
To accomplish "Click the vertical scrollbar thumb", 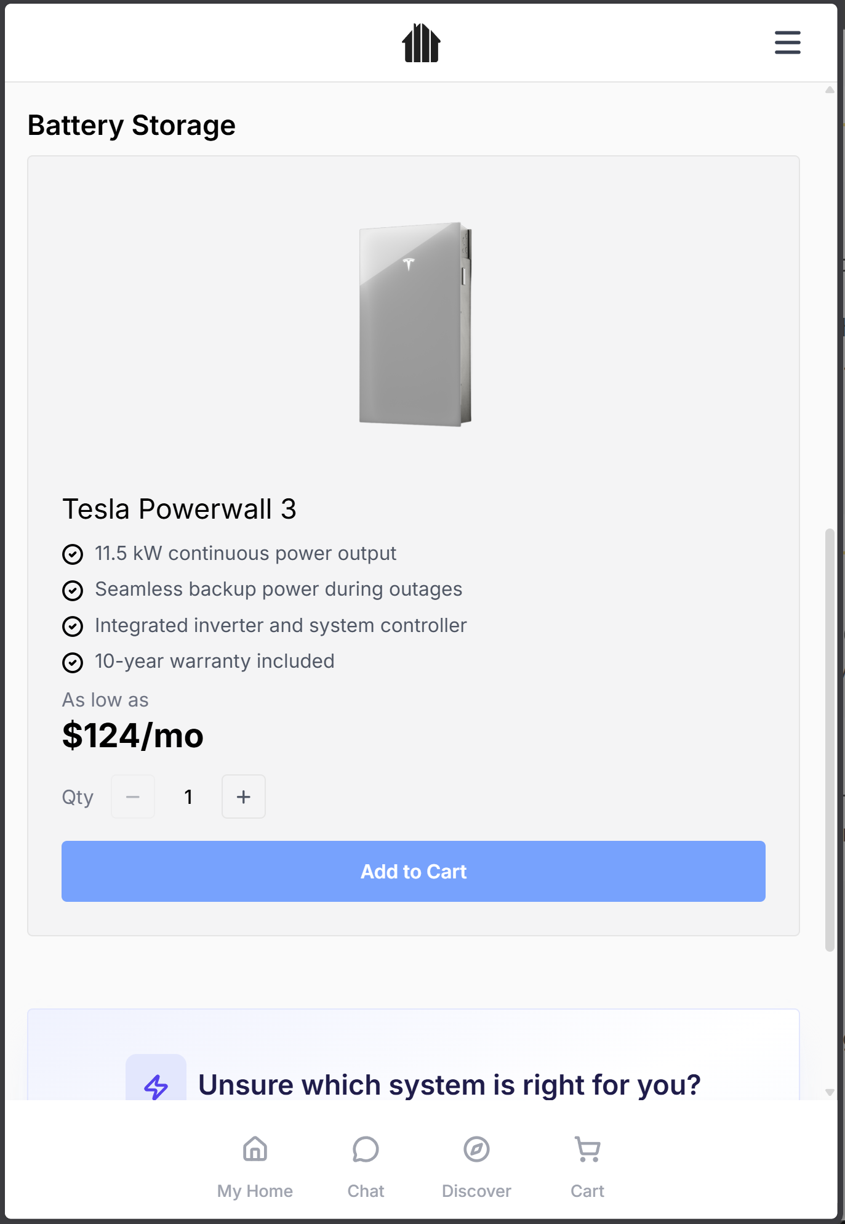I will [830, 739].
